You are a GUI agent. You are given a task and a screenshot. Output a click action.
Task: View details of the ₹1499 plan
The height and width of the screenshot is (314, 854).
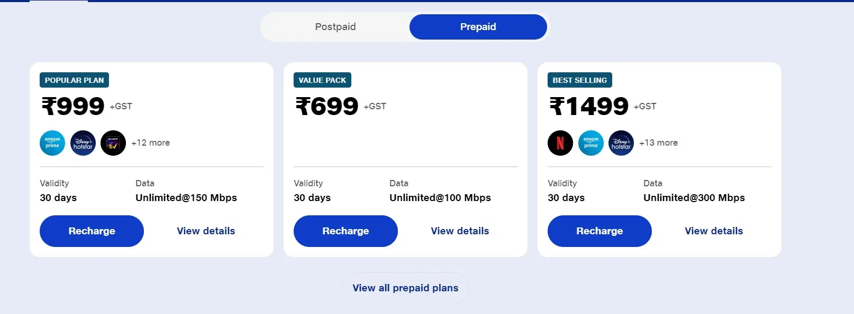click(x=714, y=231)
